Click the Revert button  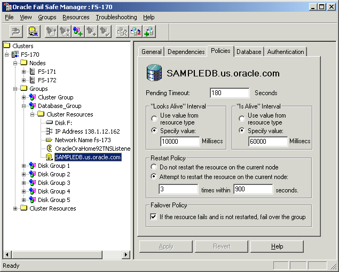[x=222, y=246]
